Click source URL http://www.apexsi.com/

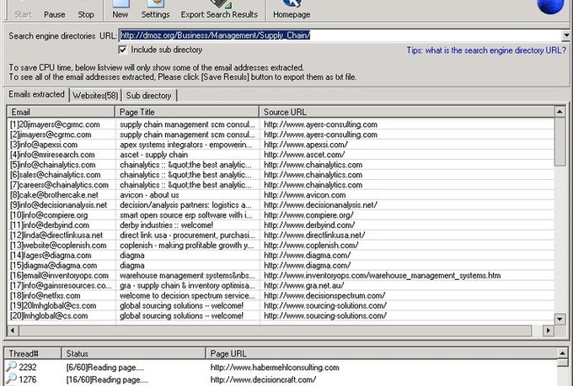(306, 145)
